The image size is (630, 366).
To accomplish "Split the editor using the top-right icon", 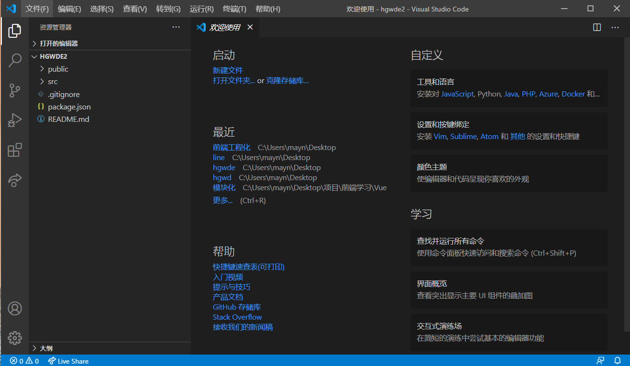I will (597, 27).
